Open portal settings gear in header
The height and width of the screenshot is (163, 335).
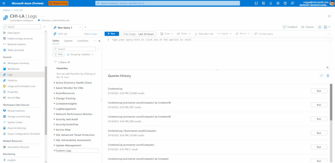tap(278, 3)
